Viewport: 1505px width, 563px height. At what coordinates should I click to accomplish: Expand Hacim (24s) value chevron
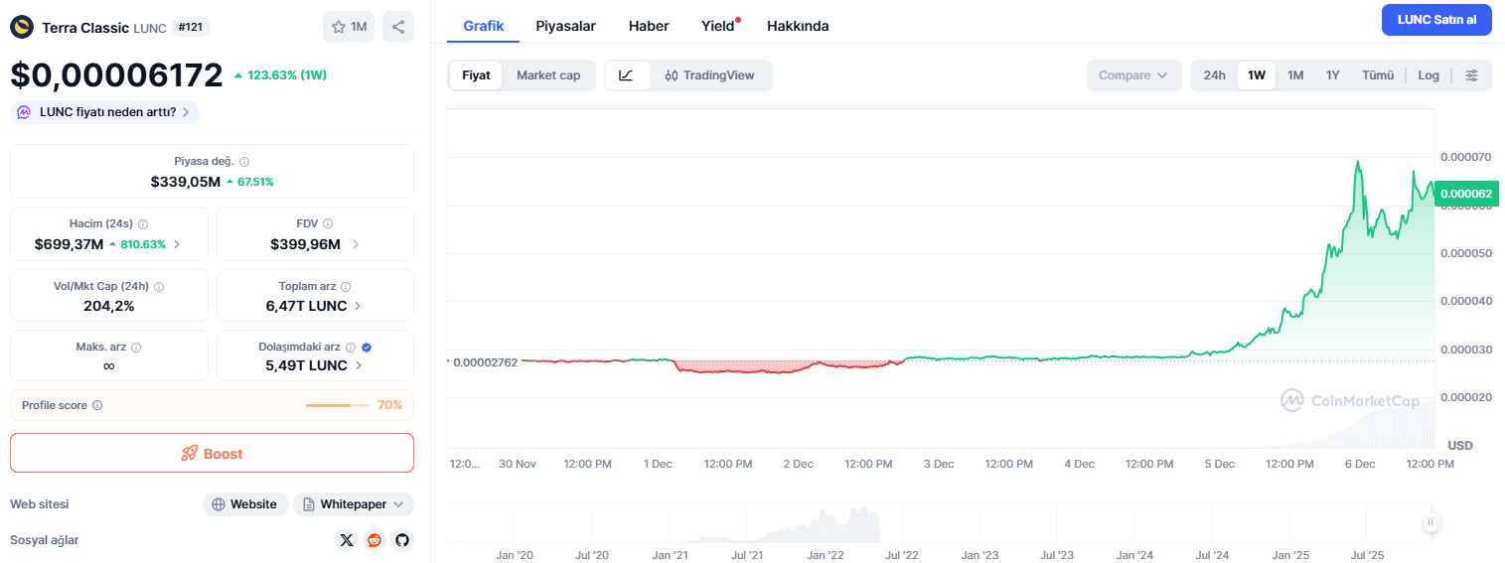(x=177, y=244)
